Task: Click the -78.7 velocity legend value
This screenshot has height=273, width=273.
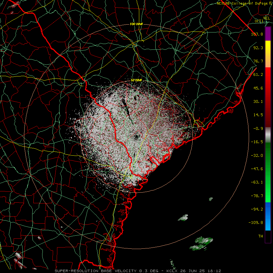Action: 257,196
